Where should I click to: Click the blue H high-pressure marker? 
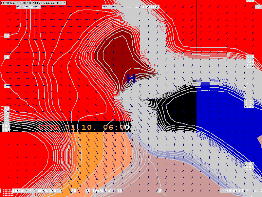131,78
